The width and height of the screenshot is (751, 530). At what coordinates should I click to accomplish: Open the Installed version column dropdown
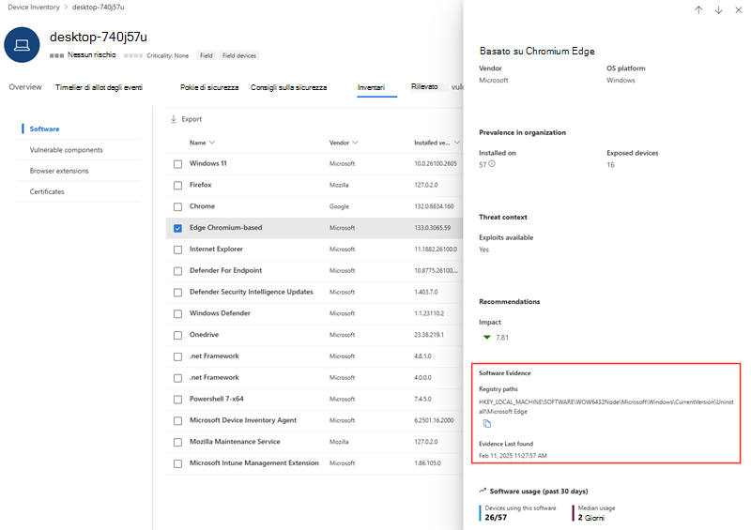coord(457,143)
